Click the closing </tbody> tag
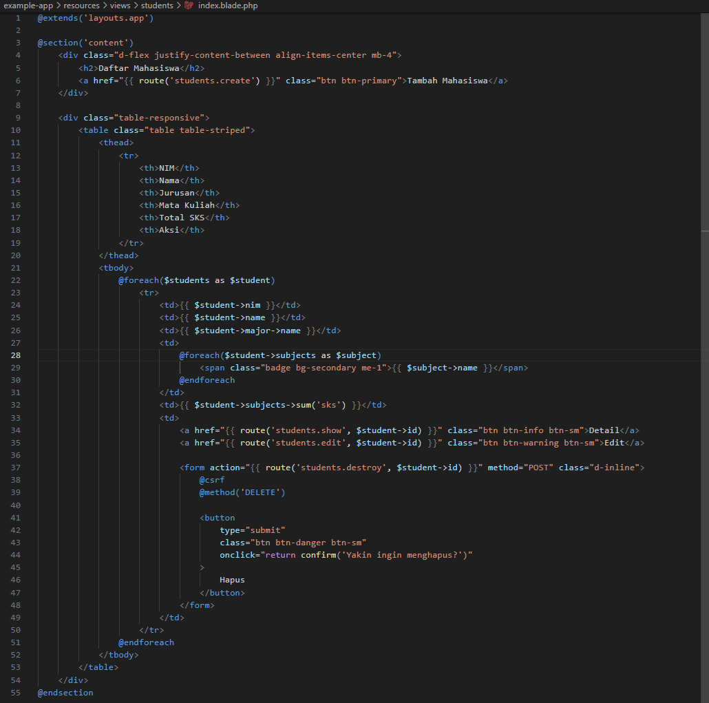709x703 pixels. point(118,655)
